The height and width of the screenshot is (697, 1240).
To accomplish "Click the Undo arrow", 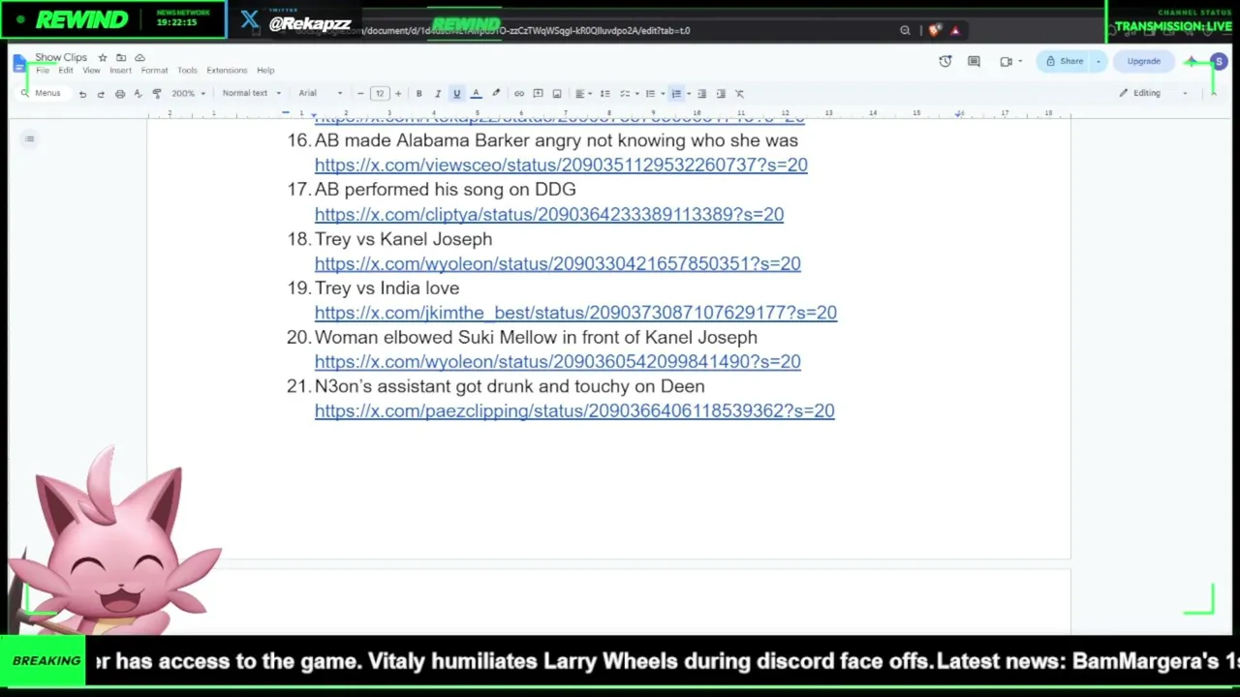I will (x=82, y=94).
